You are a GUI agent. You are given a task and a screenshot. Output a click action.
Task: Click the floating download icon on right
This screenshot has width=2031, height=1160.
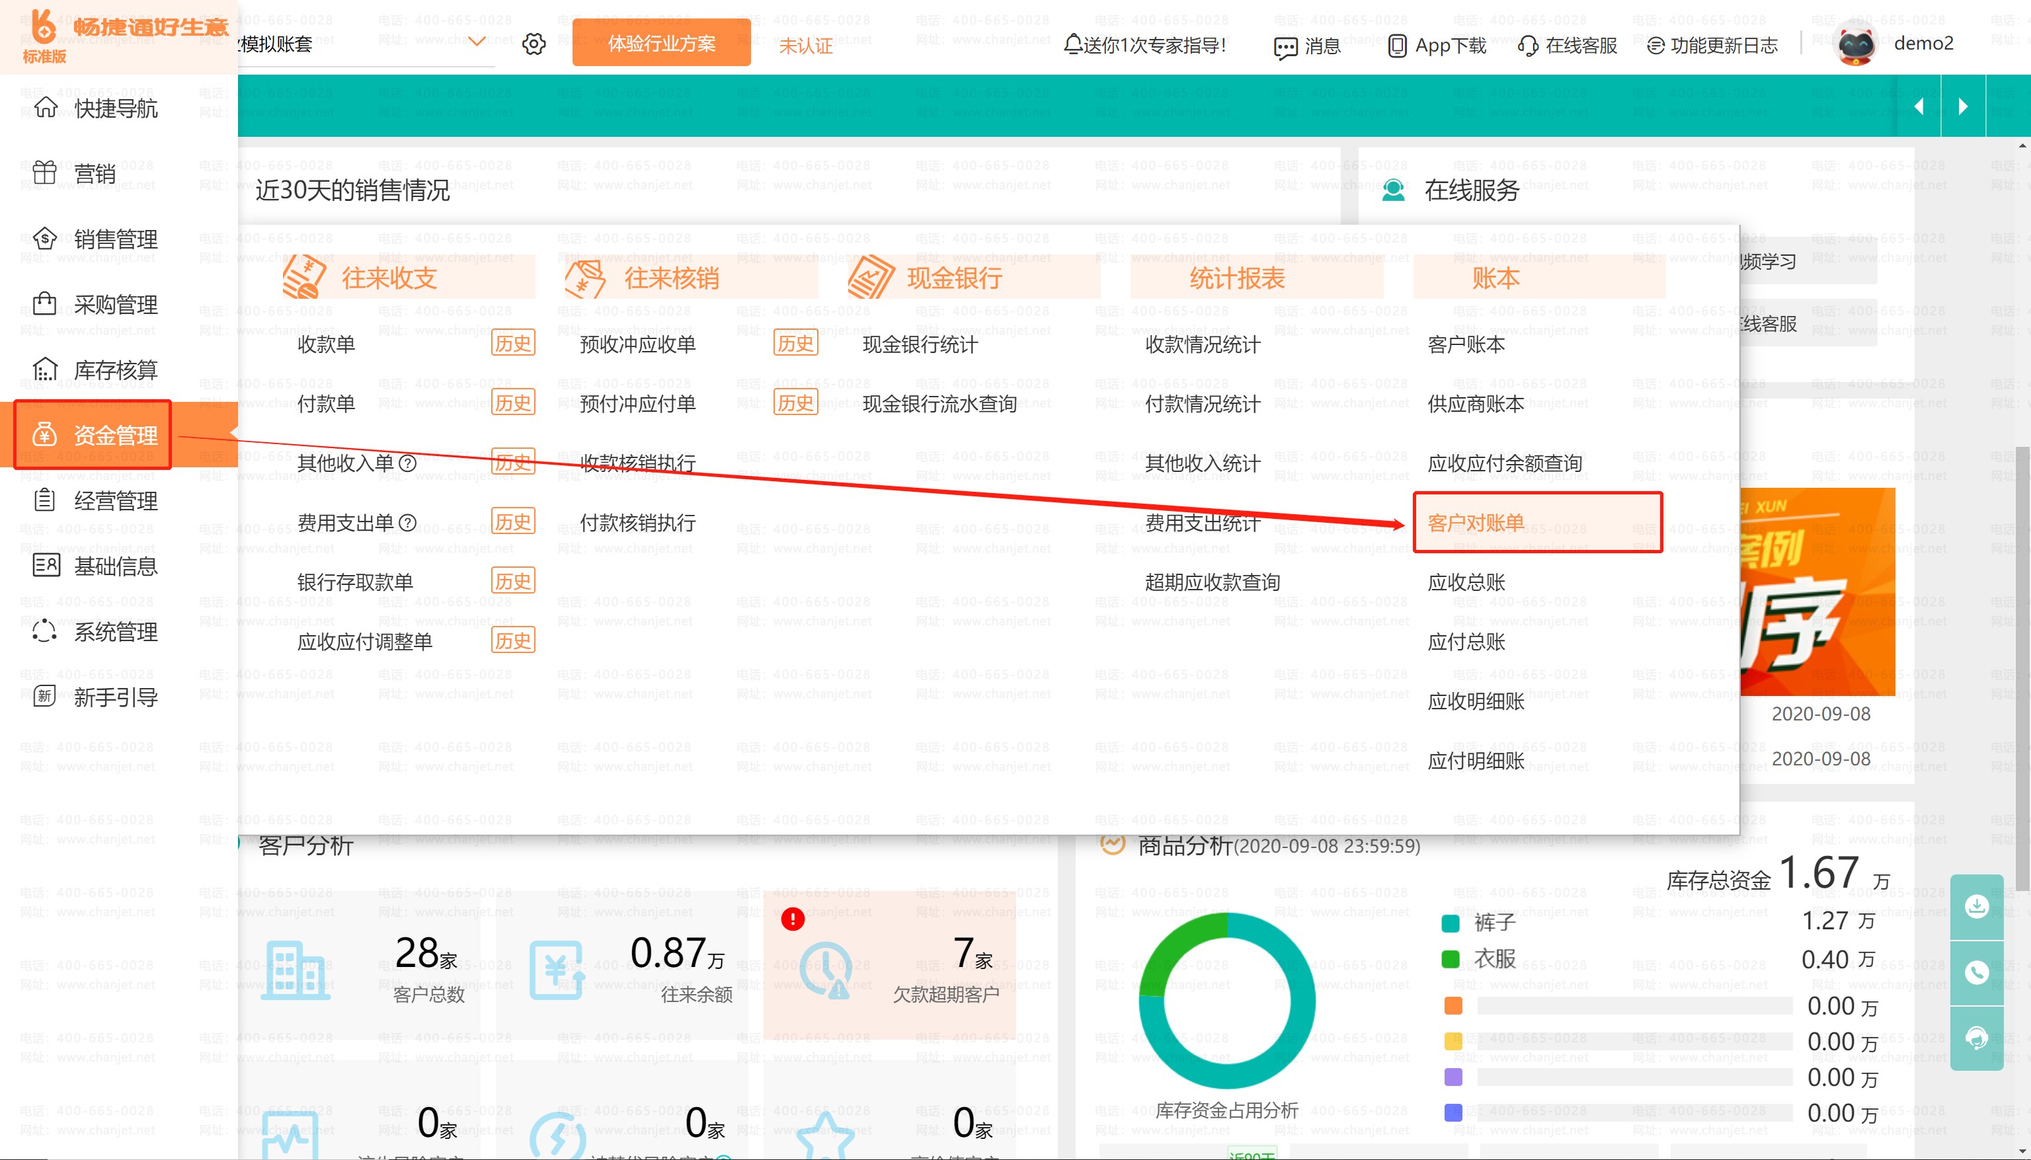(x=1976, y=906)
